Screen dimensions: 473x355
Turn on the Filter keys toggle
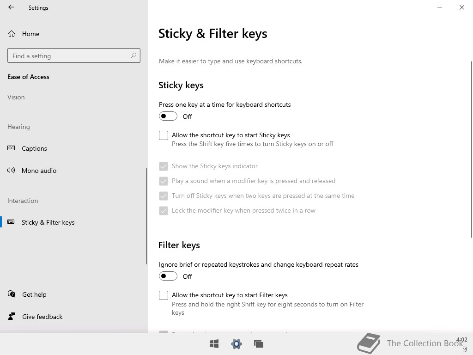click(x=168, y=276)
